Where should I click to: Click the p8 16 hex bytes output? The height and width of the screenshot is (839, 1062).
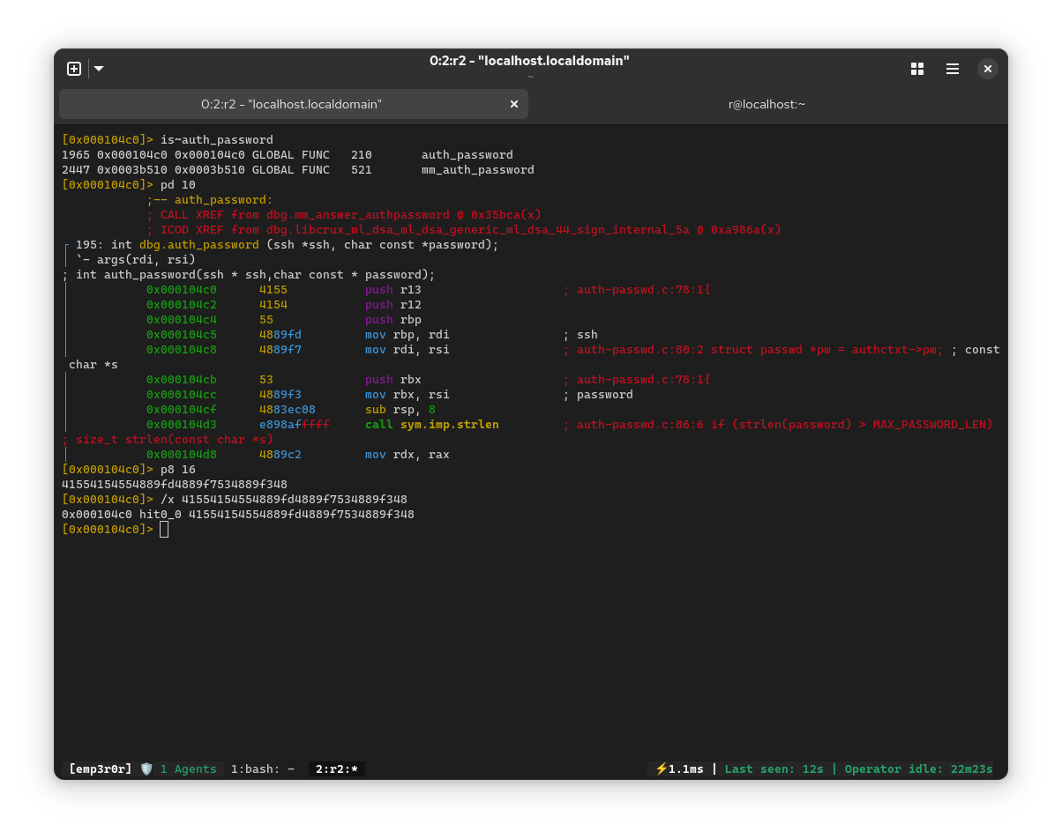pyautogui.click(x=175, y=485)
